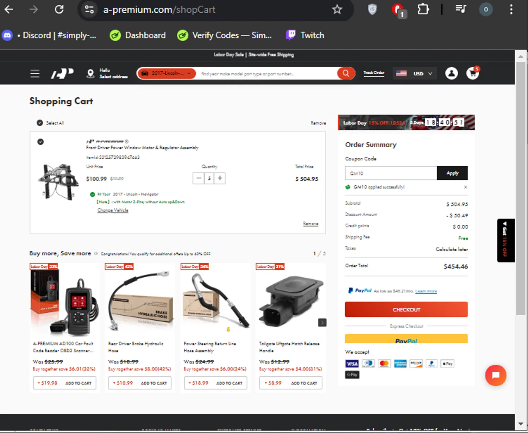
Task: Click the scrollbar down arrow
Action: point(521,424)
